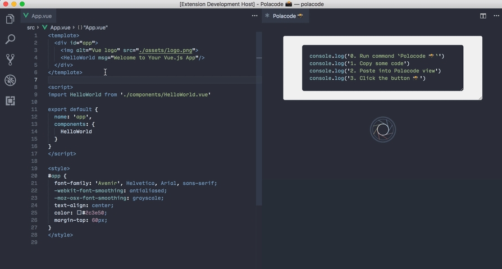The height and width of the screenshot is (269, 502).
Task: Click '1. Copy some code' line in Polacode
Action: click(359, 63)
